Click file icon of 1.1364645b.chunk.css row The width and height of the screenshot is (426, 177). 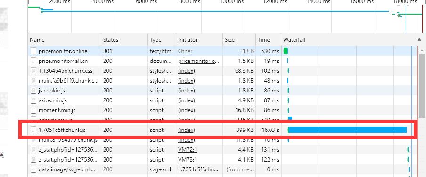[x=33, y=71]
